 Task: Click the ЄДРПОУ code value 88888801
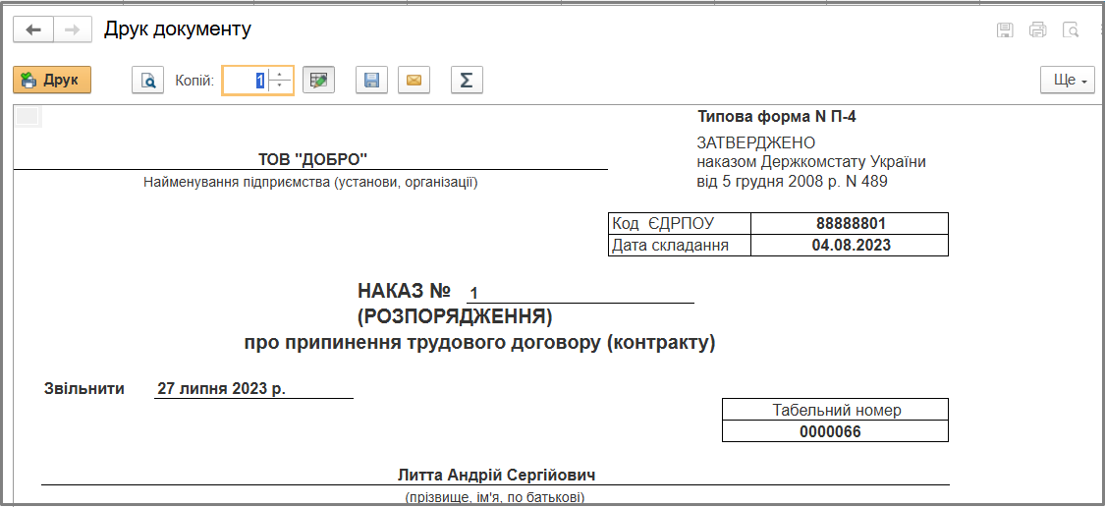point(851,223)
